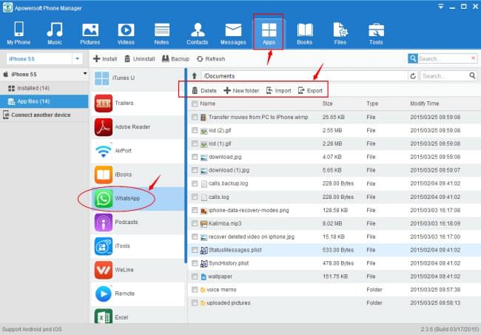481x335 pixels.
Task: Click the file list Search field
Action: [x=444, y=76]
